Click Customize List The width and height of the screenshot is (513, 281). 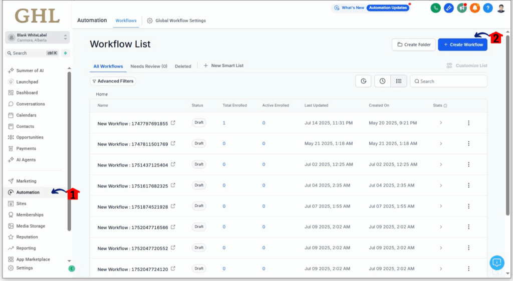[467, 65]
